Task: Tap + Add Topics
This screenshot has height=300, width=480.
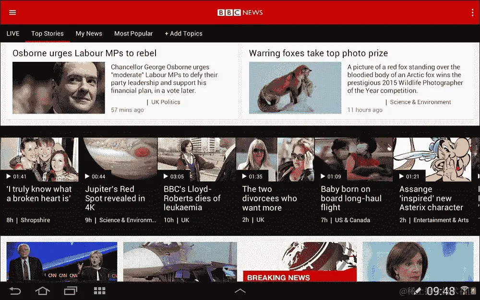Action: [x=183, y=34]
